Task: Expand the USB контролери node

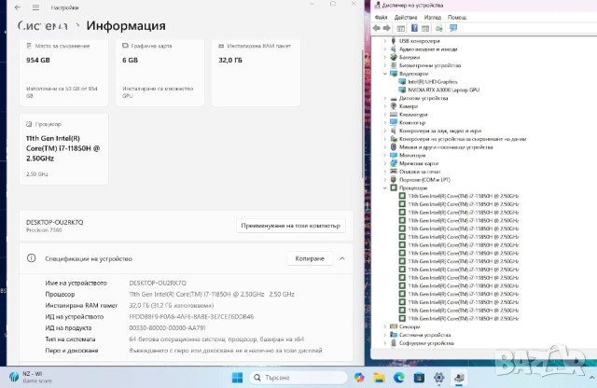Action: (385, 41)
